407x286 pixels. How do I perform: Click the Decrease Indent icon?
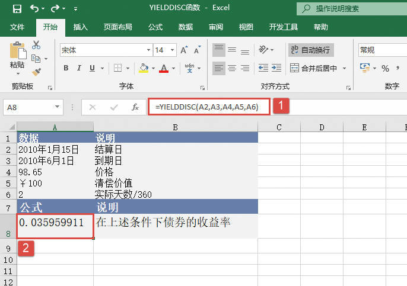(x=263, y=69)
